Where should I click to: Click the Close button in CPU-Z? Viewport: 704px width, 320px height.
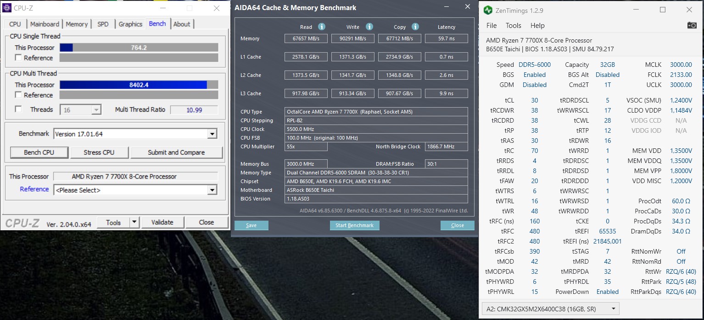tap(207, 222)
